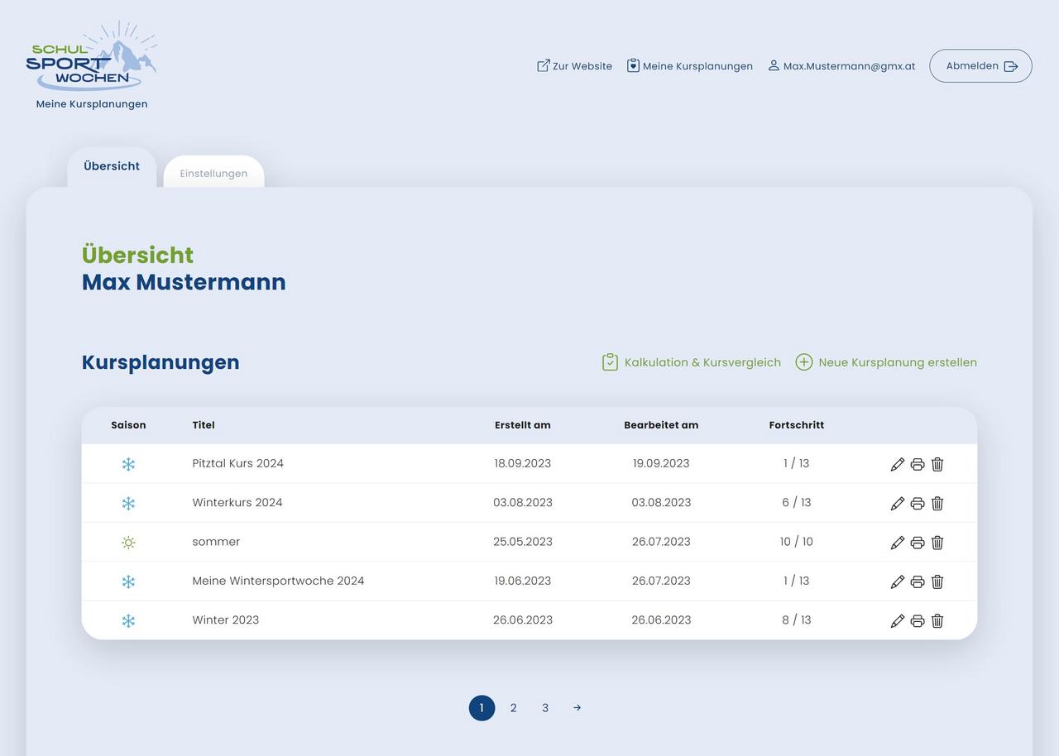Go to page 2 of the course list
The height and width of the screenshot is (756, 1059).
pos(513,707)
